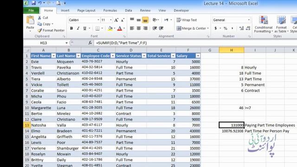The image size is (297, 167).
Task: Open the font size dropdown
Action: [111, 20]
